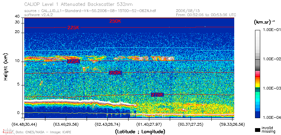This screenshot has width=281, height=135.
Task: Click the '(63.46;29.56)' axis tick label
Action: pyautogui.click(x=66, y=124)
